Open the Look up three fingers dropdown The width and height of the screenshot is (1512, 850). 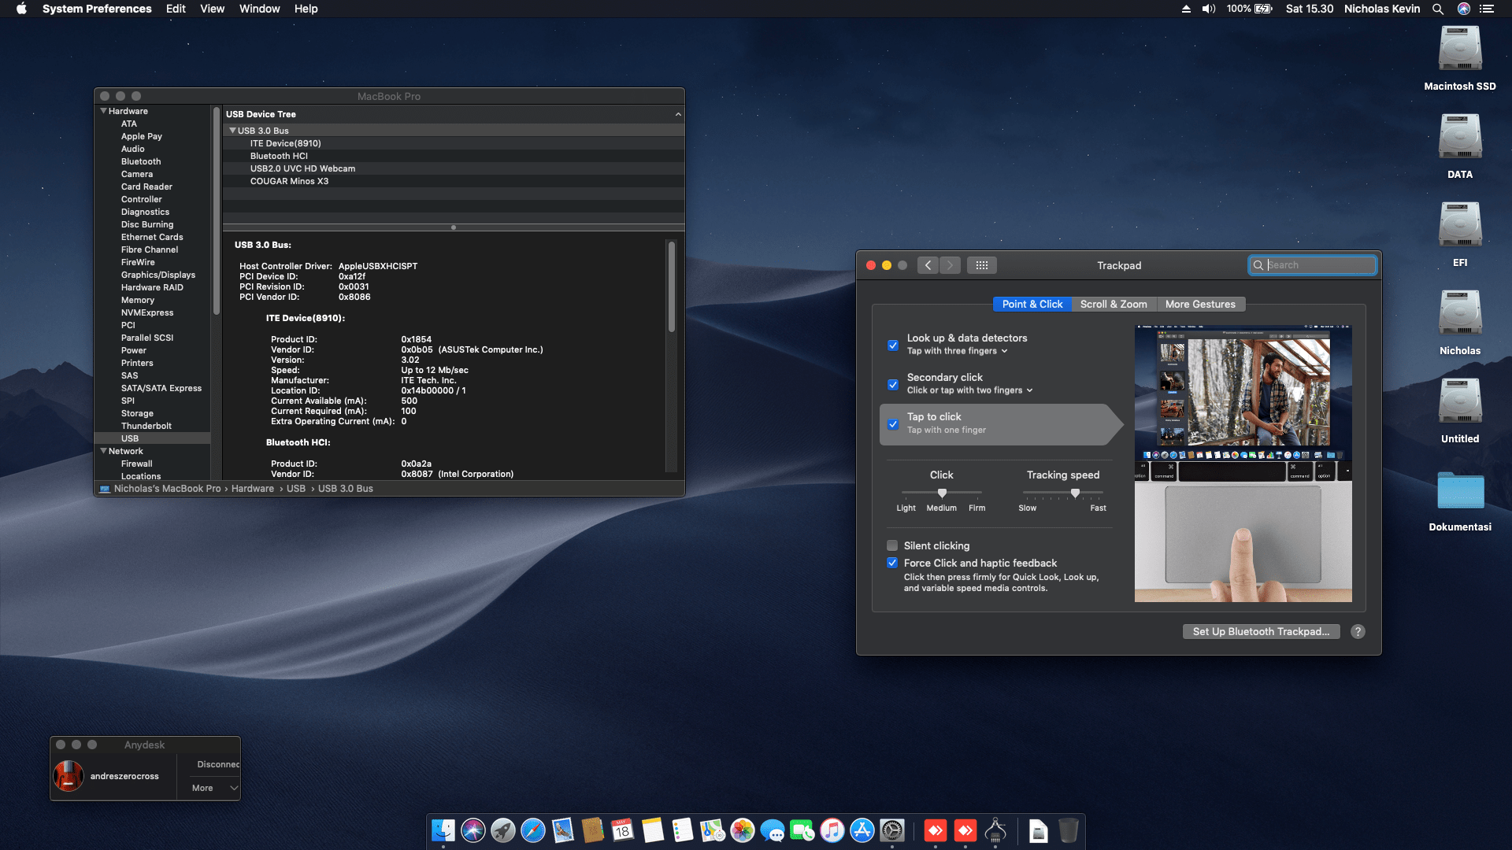point(1002,351)
